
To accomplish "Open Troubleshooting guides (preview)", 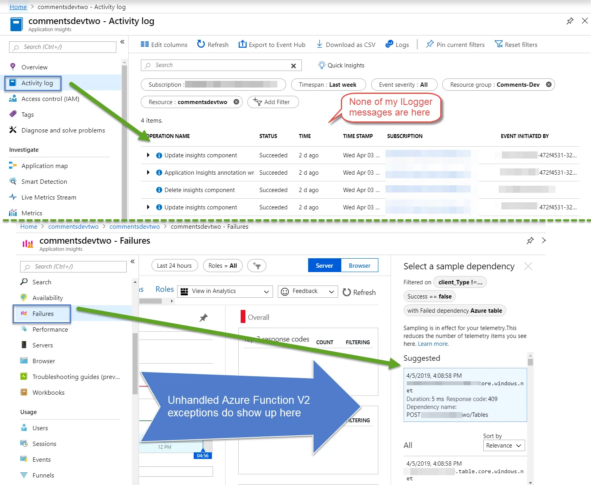I will click(x=76, y=377).
